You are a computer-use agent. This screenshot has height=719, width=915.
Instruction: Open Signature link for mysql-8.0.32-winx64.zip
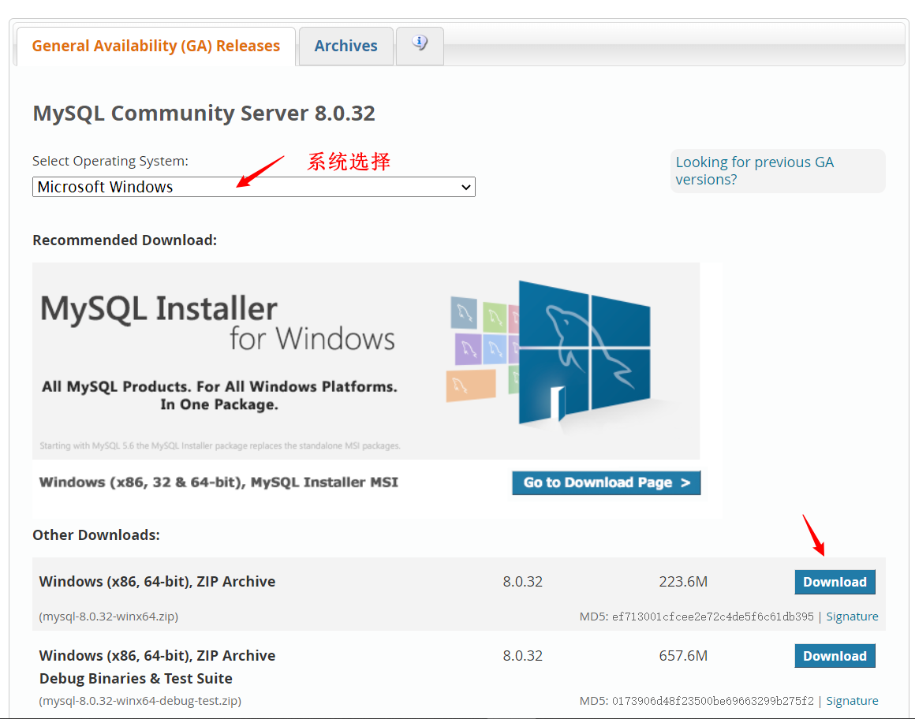pos(852,617)
